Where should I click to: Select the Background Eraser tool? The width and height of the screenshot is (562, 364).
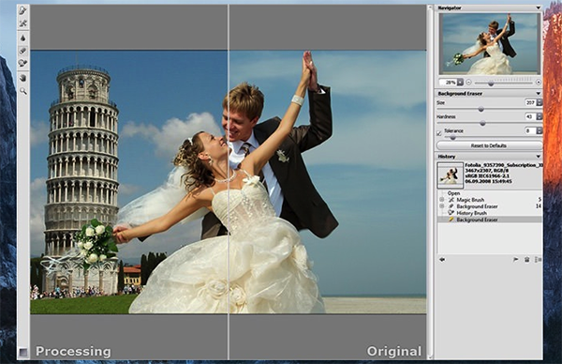pos(22,51)
